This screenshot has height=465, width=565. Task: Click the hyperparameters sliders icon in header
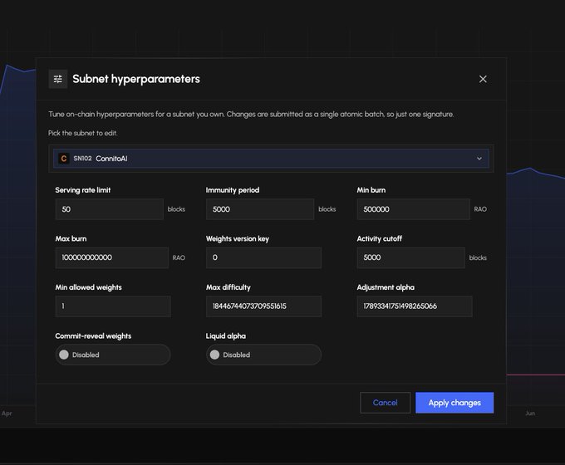[x=57, y=79]
